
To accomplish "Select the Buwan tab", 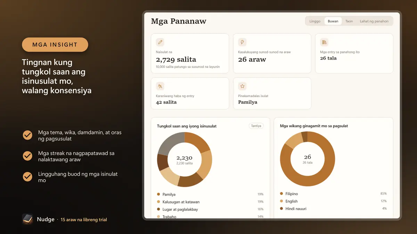I will [333, 21].
